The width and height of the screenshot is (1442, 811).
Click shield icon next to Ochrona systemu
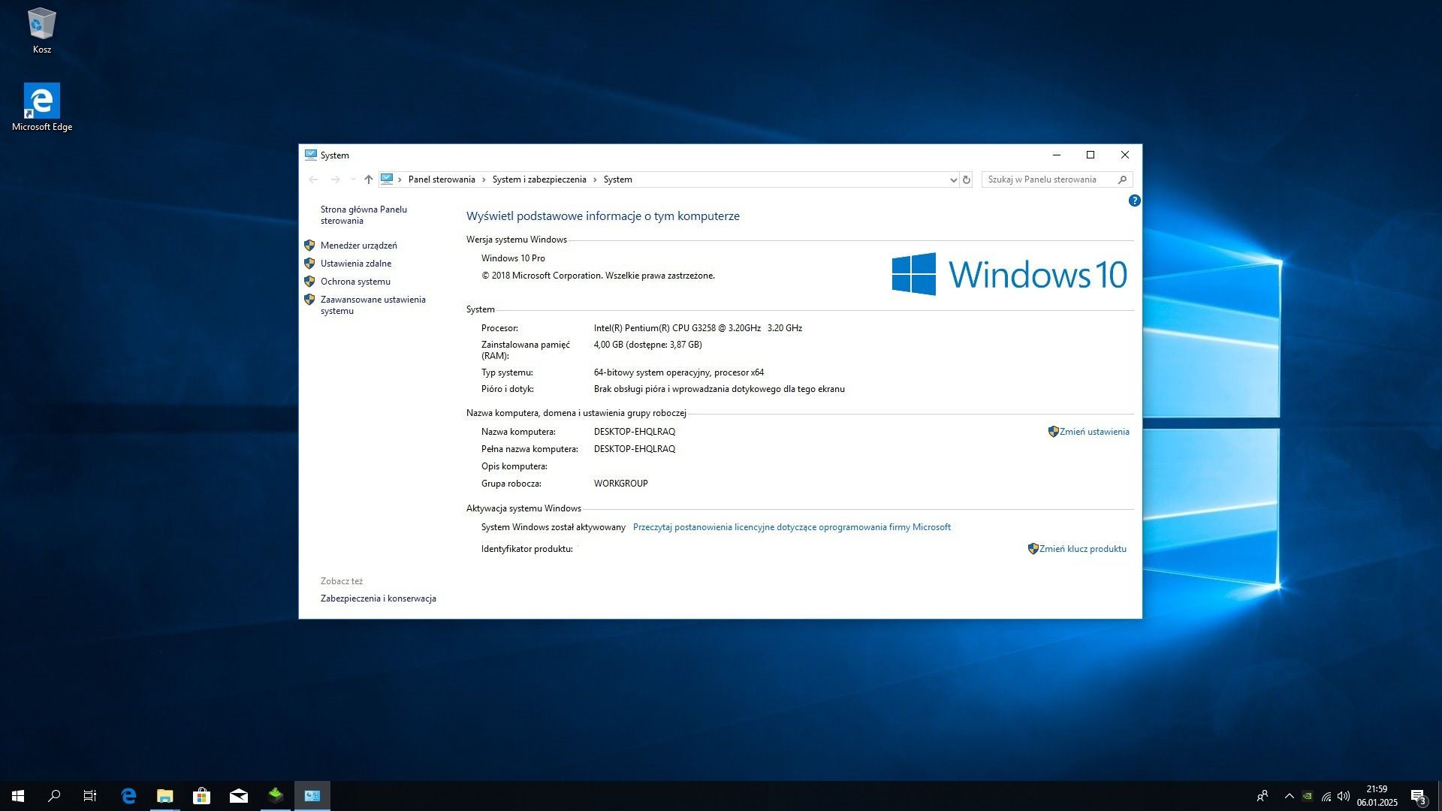coord(309,282)
